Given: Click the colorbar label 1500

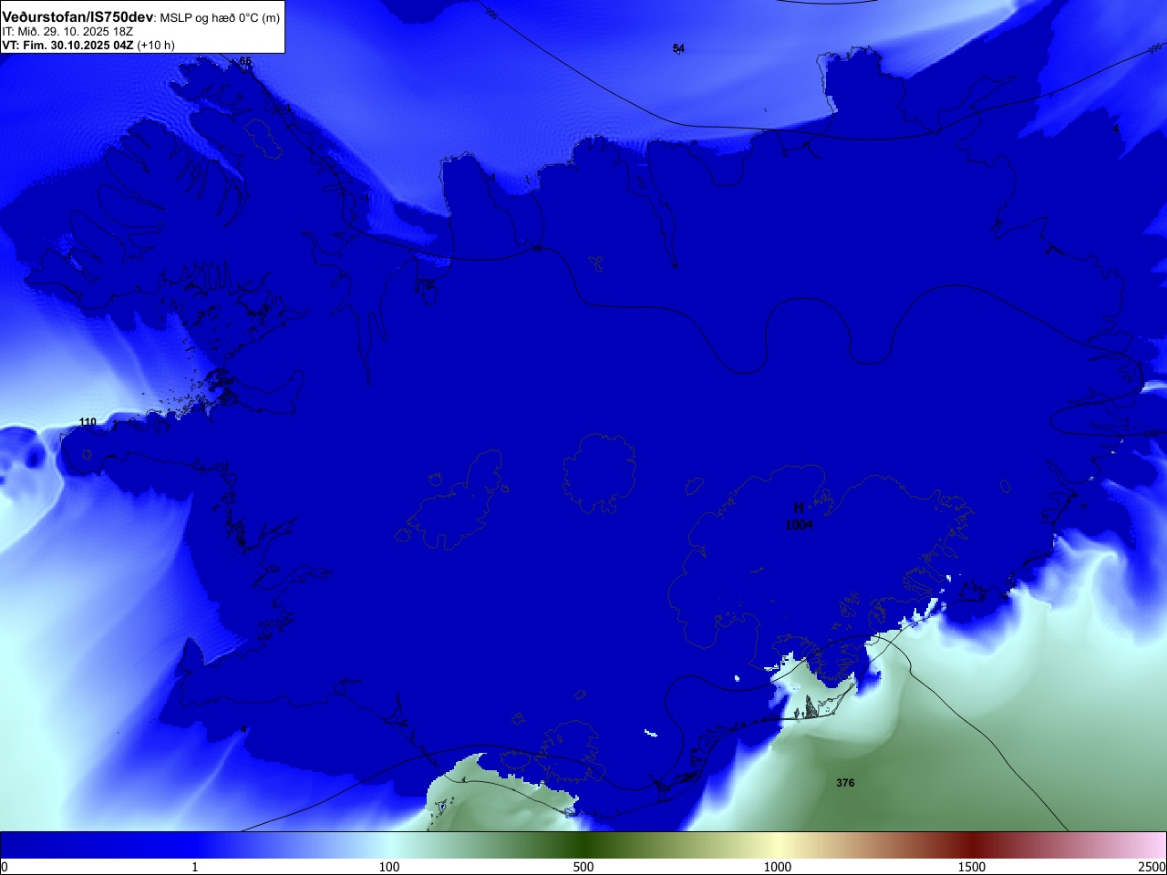Looking at the screenshot, I should tap(972, 867).
